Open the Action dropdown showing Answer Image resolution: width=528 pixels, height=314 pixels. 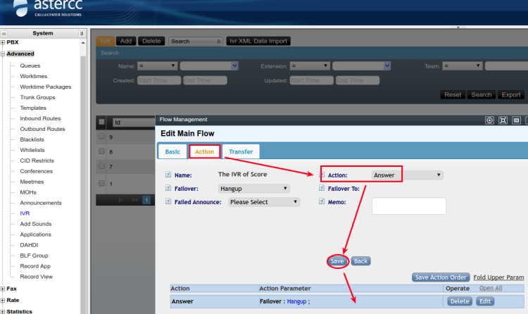click(x=407, y=175)
